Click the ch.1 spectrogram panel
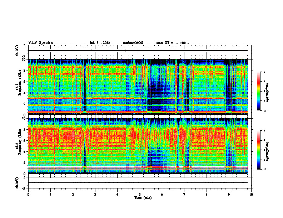Screen dimensions: 283x218 [x=138, y=87]
